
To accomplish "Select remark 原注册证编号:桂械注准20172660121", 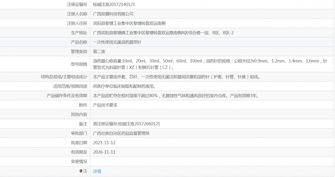I will 126,124.
